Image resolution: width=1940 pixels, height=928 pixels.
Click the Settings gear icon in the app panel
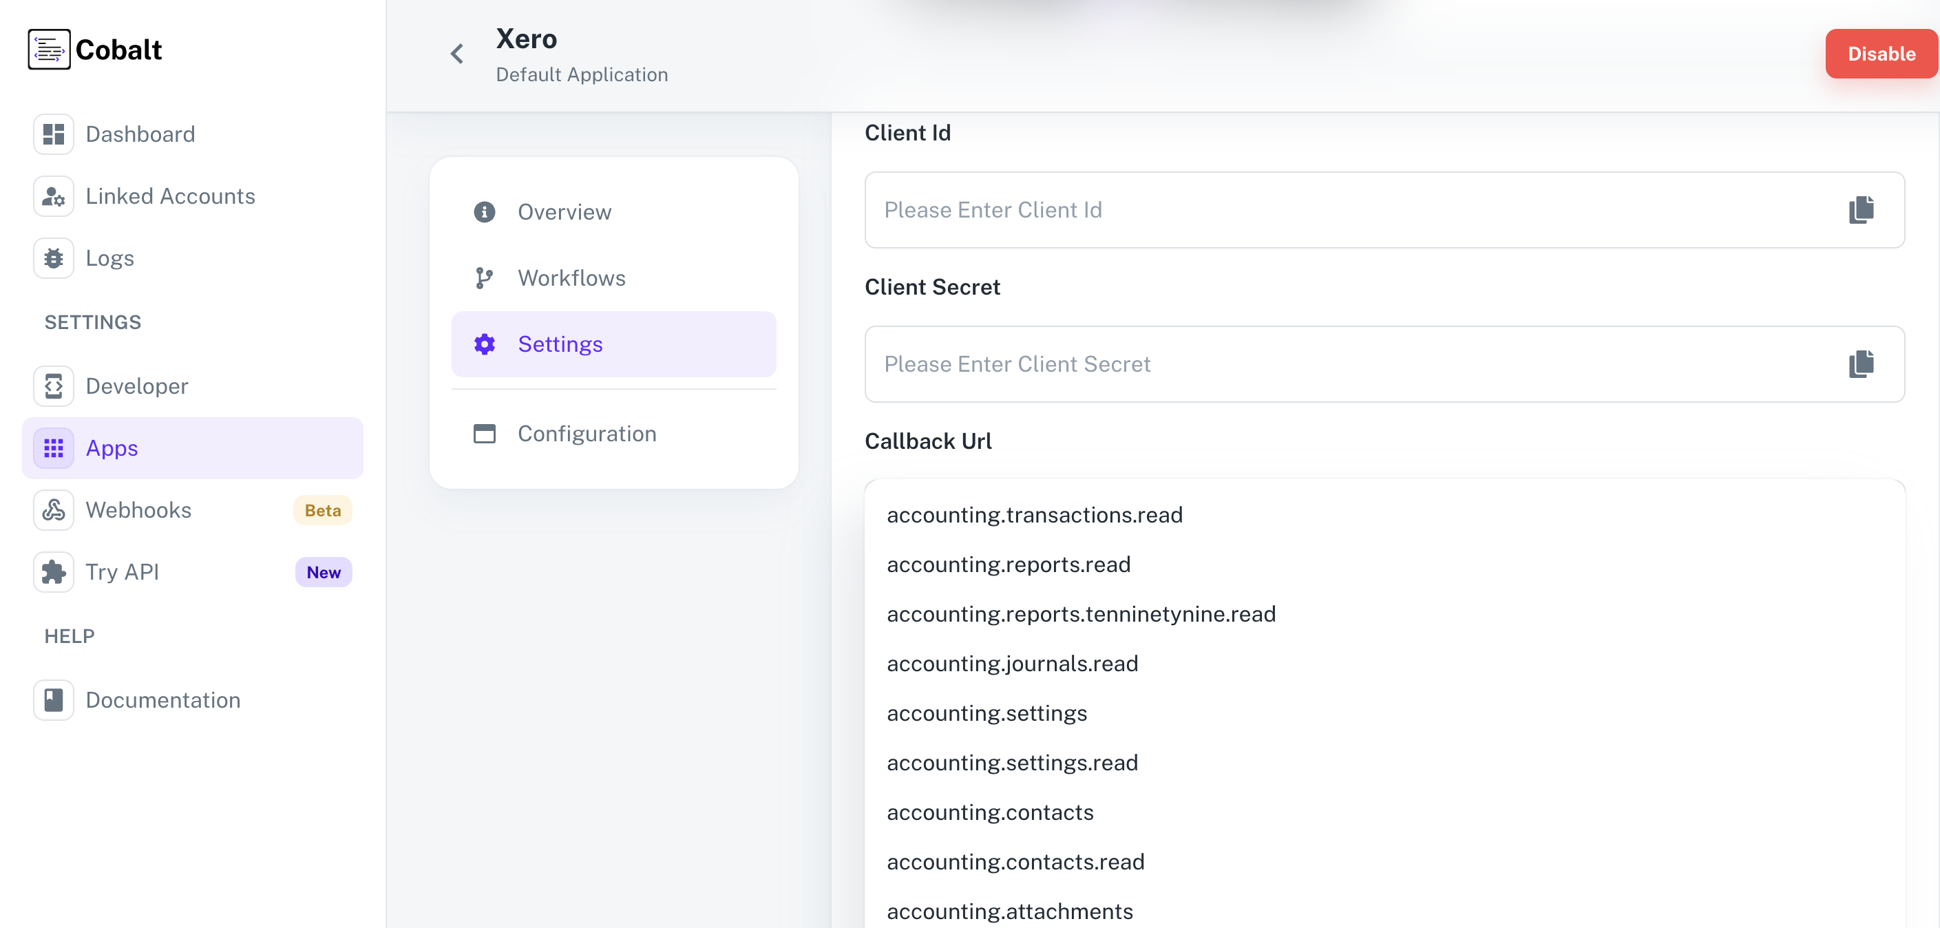(x=483, y=344)
